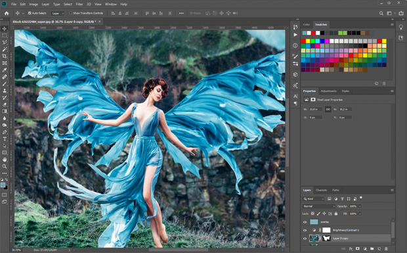
Task: Select the Layer 0 copy mask thumbnail
Action: click(x=326, y=239)
